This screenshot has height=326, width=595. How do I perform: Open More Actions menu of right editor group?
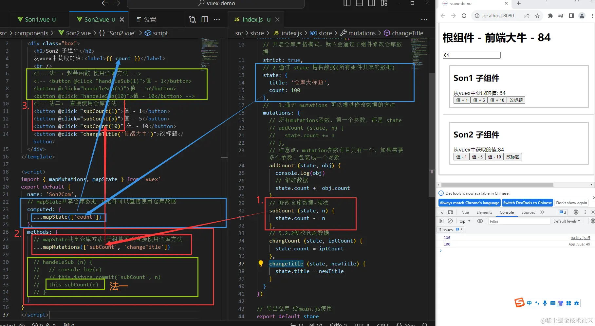[x=424, y=20]
